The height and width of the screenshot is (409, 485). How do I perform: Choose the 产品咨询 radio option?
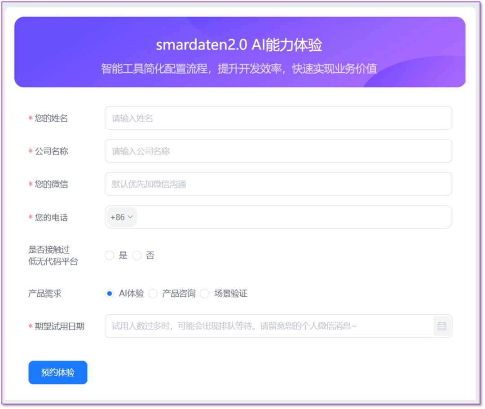pyautogui.click(x=153, y=293)
